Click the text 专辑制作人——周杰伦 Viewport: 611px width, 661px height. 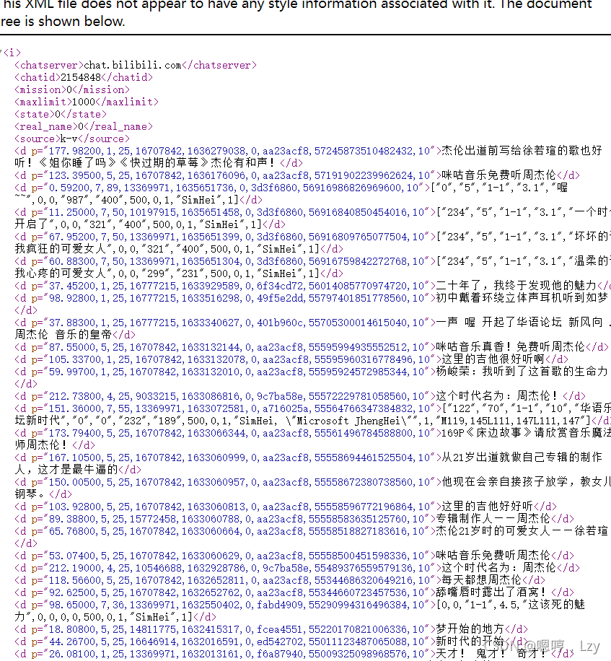click(493, 519)
